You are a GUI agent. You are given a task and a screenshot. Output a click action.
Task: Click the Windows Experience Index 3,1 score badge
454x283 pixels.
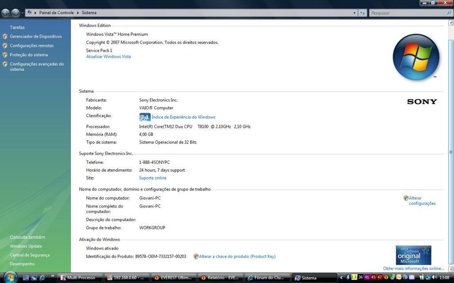145,117
